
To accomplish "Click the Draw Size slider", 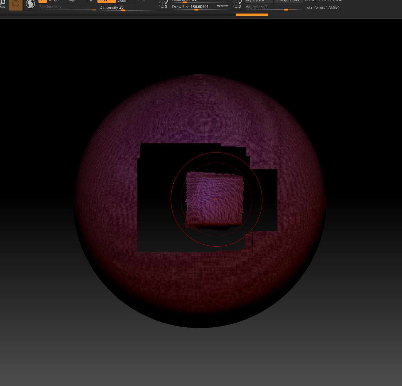I will coord(200,7).
